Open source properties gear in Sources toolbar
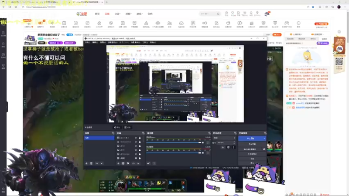This screenshot has height=196, width=349. [x=128, y=163]
